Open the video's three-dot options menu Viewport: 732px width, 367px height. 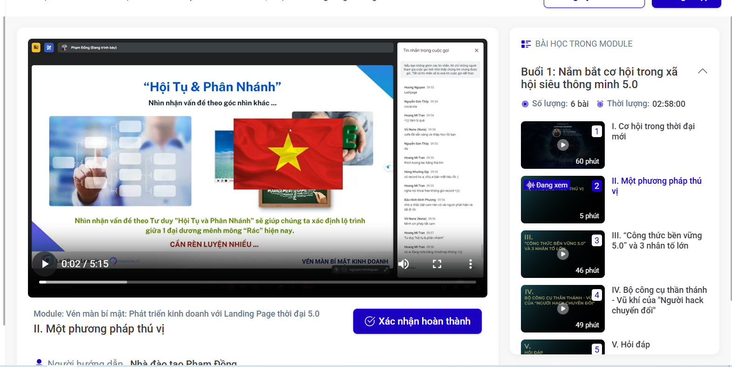coord(471,264)
